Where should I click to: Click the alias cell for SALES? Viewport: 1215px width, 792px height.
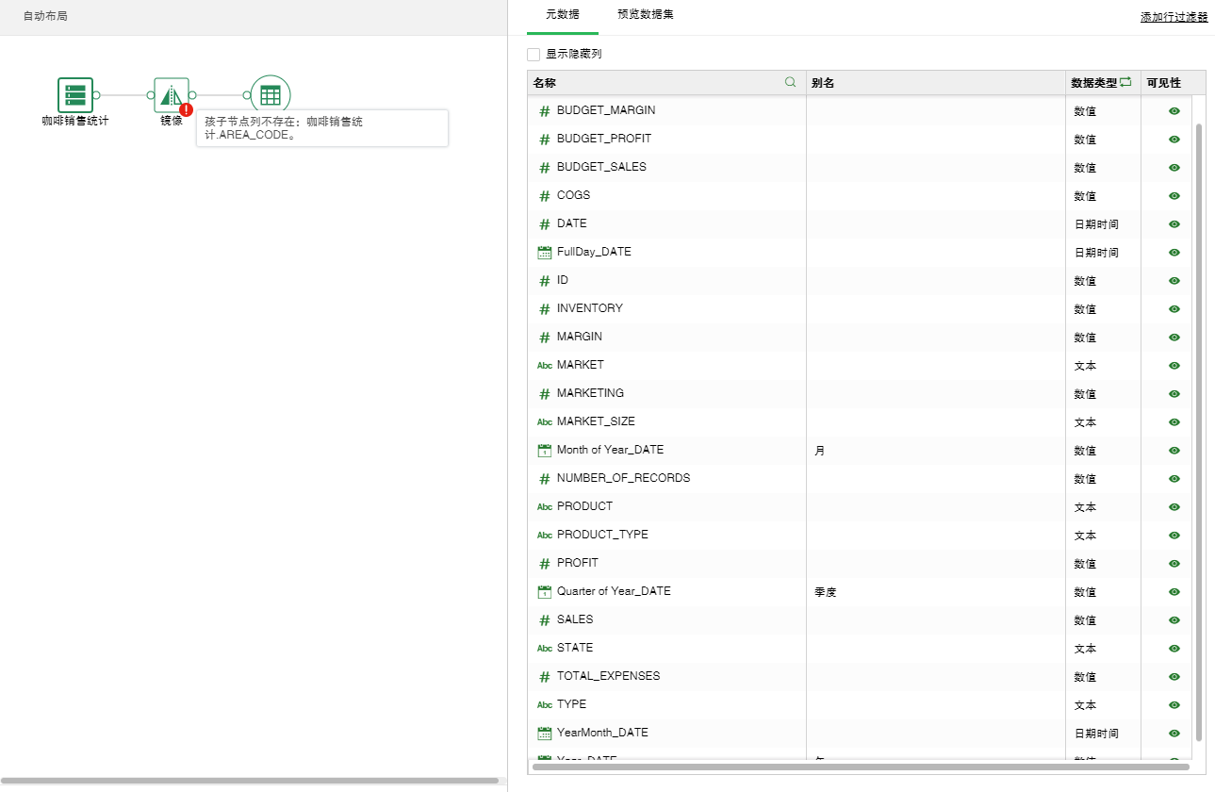click(x=935, y=620)
